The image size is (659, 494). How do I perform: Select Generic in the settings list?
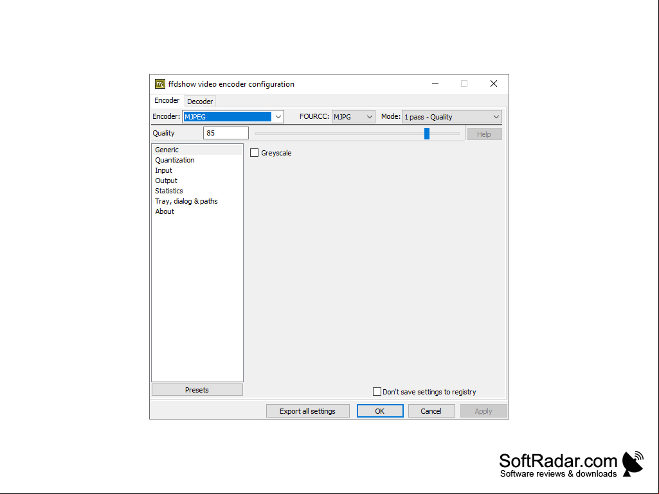pos(197,150)
